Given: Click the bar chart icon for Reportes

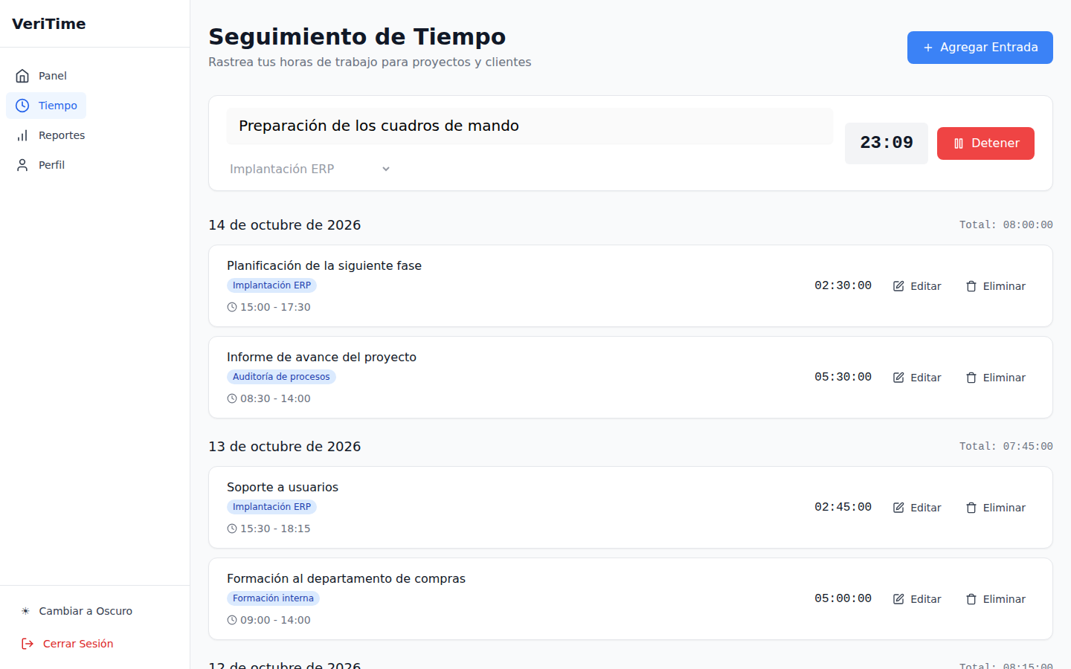Looking at the screenshot, I should [x=22, y=135].
